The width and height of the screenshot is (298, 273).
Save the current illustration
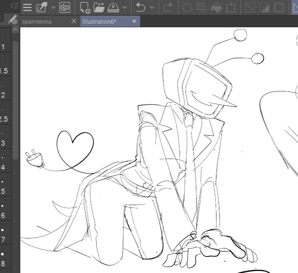113,7
